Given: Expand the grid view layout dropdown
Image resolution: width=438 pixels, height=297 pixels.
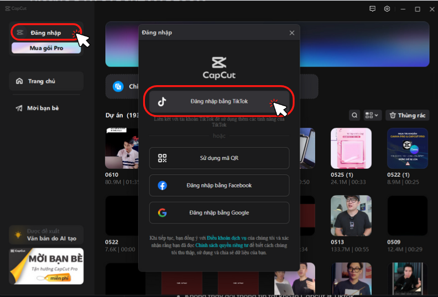Looking at the screenshot, I should [372, 115].
